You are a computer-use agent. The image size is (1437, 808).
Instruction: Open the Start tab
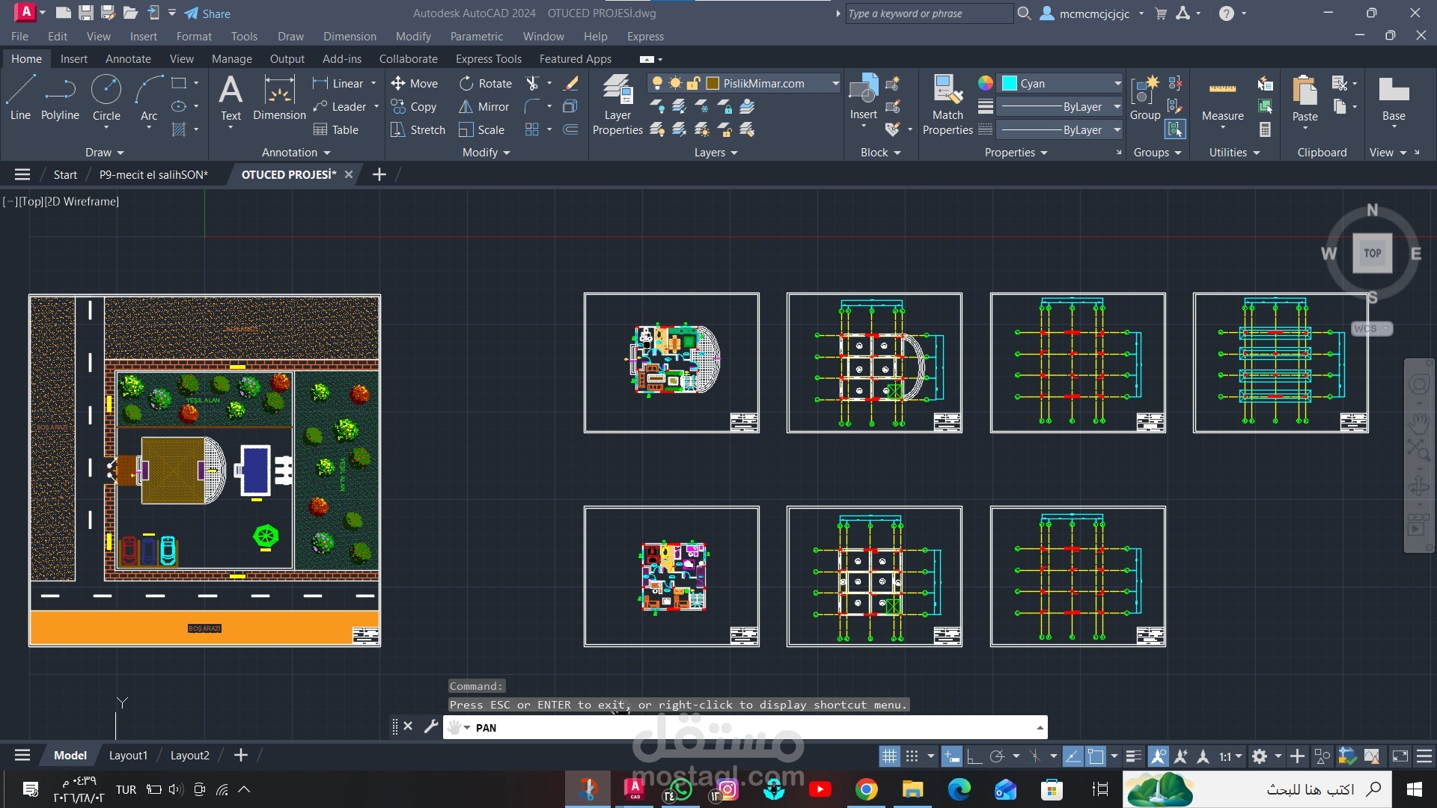[65, 174]
